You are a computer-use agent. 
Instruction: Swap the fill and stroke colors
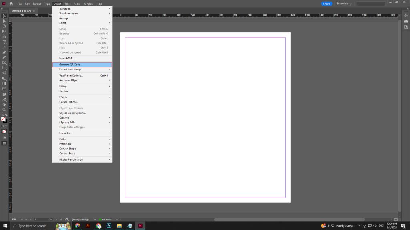pyautogui.click(x=6, y=114)
